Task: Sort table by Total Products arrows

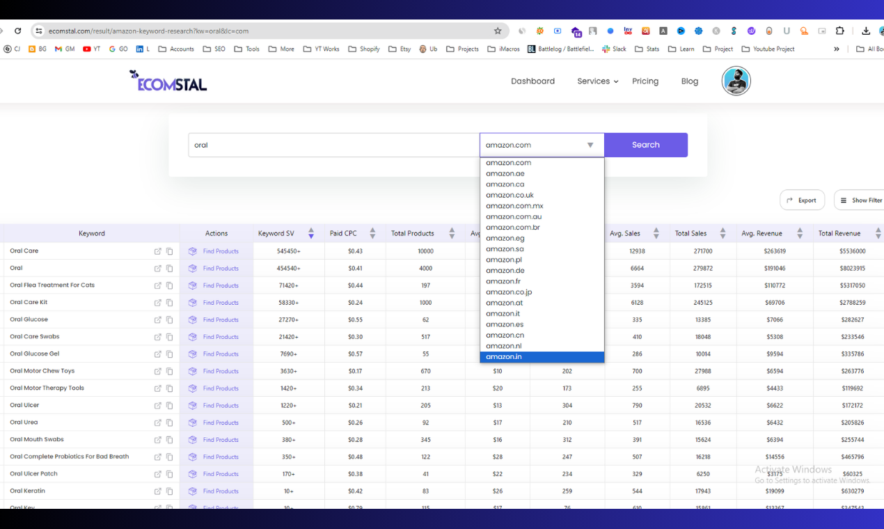Action: pyautogui.click(x=452, y=233)
